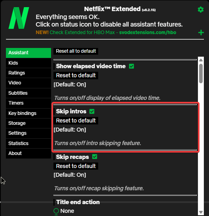Screen dimensions: 209x216
Task: Reset Skip intros to default
Action: pos(76,120)
